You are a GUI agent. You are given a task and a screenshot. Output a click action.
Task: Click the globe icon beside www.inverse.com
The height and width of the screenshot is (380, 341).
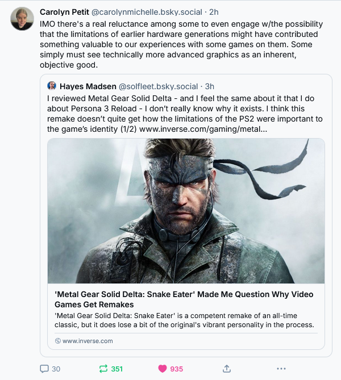coord(58,341)
